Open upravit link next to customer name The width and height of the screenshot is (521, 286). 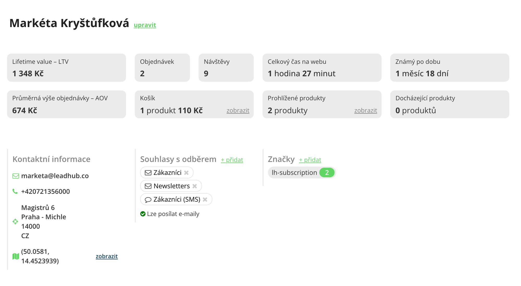tap(145, 25)
